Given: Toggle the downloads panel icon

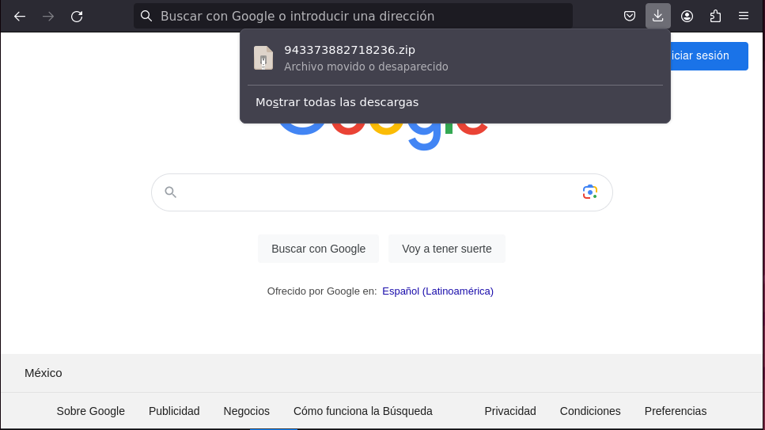Looking at the screenshot, I should click(x=658, y=16).
